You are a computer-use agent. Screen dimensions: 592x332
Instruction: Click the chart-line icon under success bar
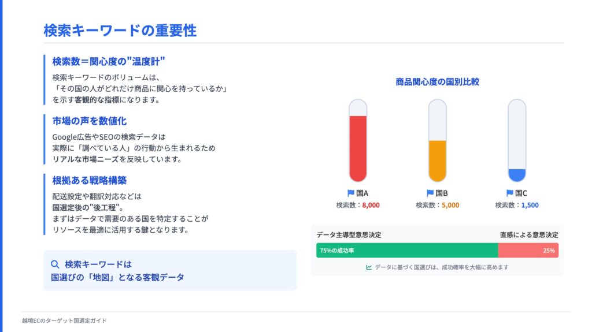pyautogui.click(x=369, y=267)
